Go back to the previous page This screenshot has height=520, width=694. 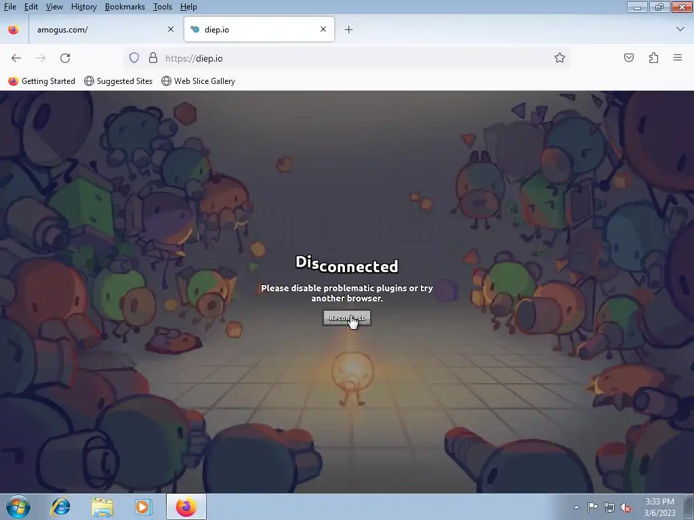[x=16, y=58]
